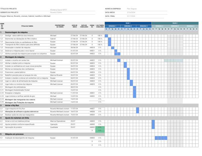Click task 'Ligar todos os motores da máquina'
Viewport: 202px width, 156px height.
(18, 84)
